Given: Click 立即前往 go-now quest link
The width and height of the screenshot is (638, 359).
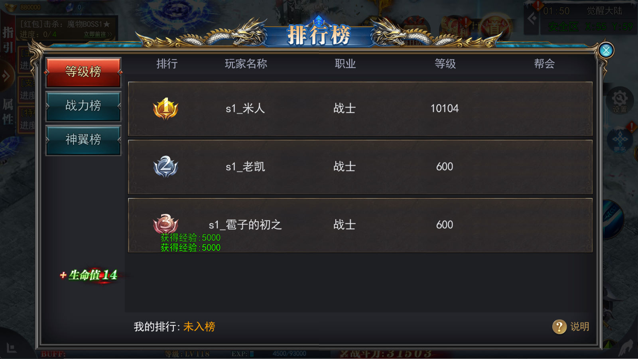Looking at the screenshot, I should tap(97, 35).
